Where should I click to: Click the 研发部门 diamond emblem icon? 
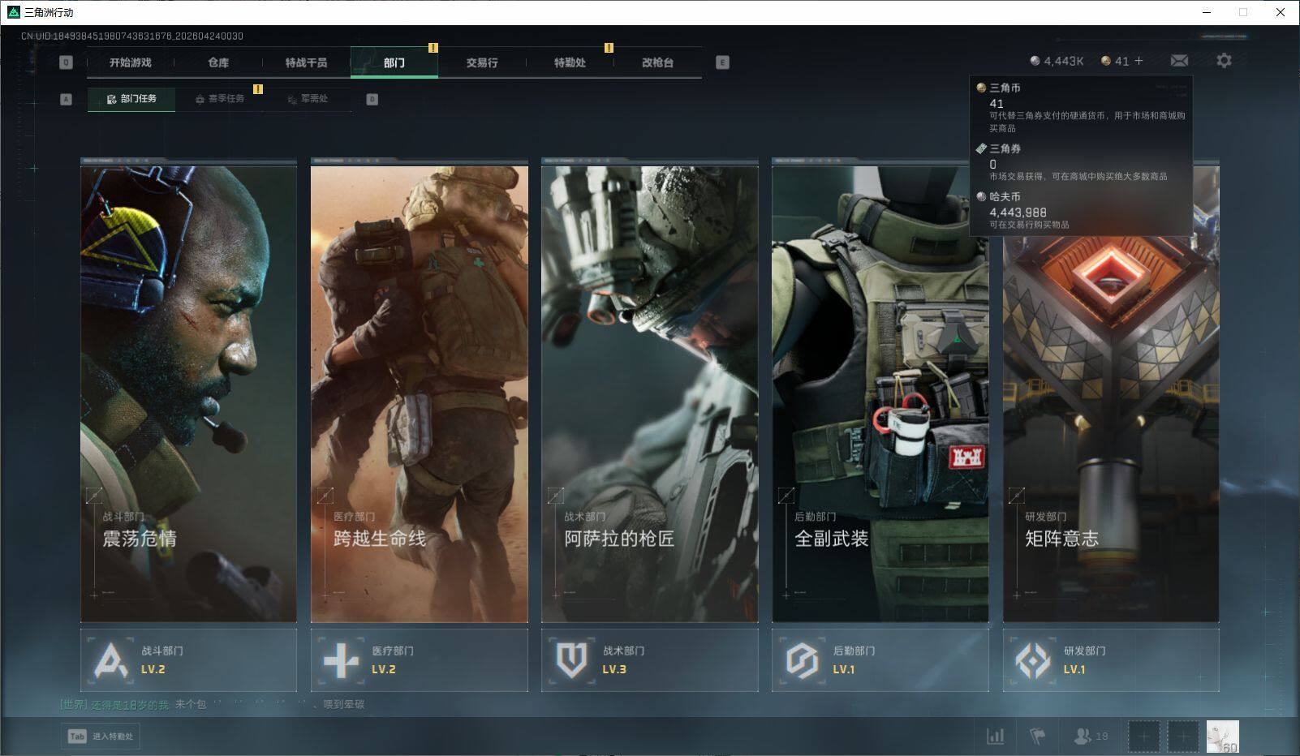(1032, 660)
